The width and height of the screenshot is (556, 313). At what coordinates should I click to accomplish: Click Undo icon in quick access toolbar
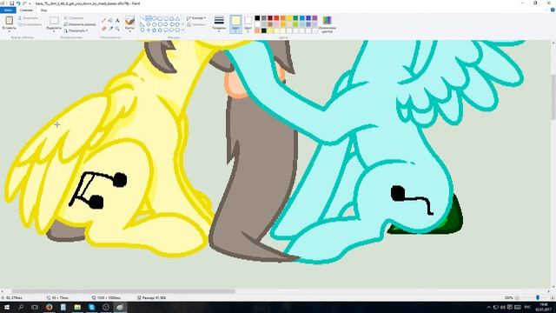point(18,3)
